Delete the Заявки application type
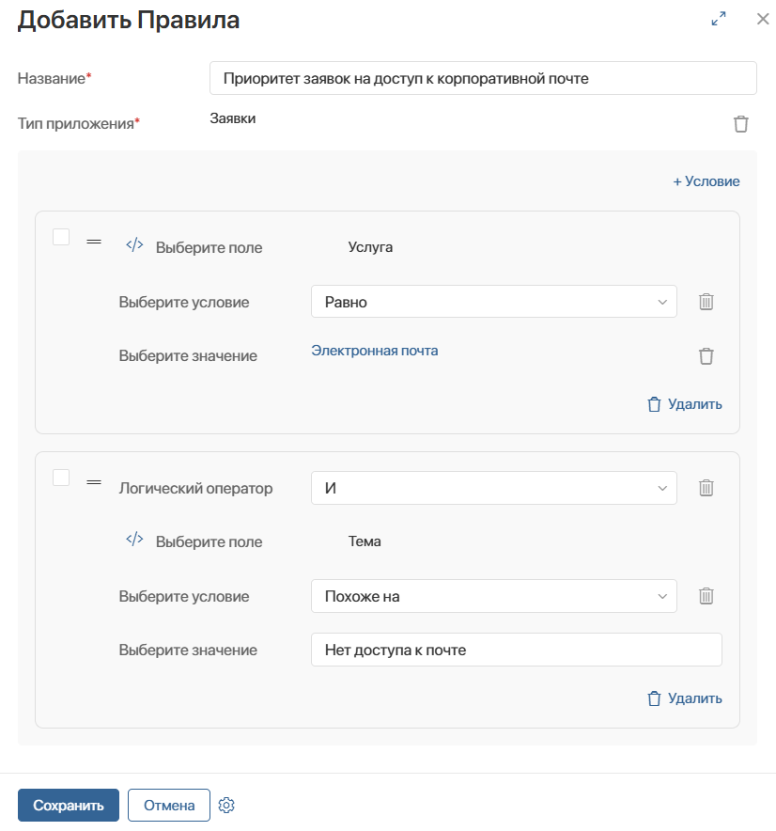This screenshot has height=831, width=776. click(740, 123)
